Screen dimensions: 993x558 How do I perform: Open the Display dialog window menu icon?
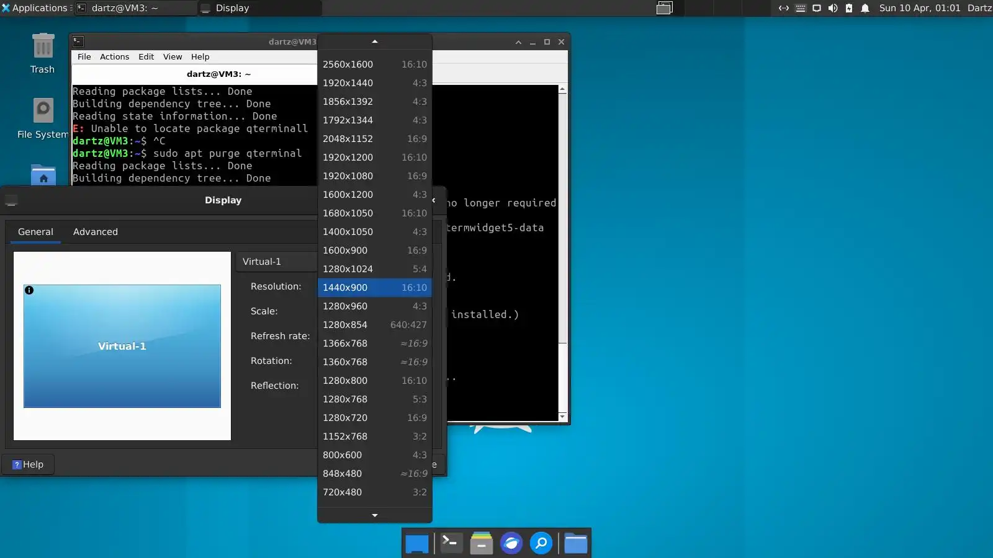click(x=11, y=200)
